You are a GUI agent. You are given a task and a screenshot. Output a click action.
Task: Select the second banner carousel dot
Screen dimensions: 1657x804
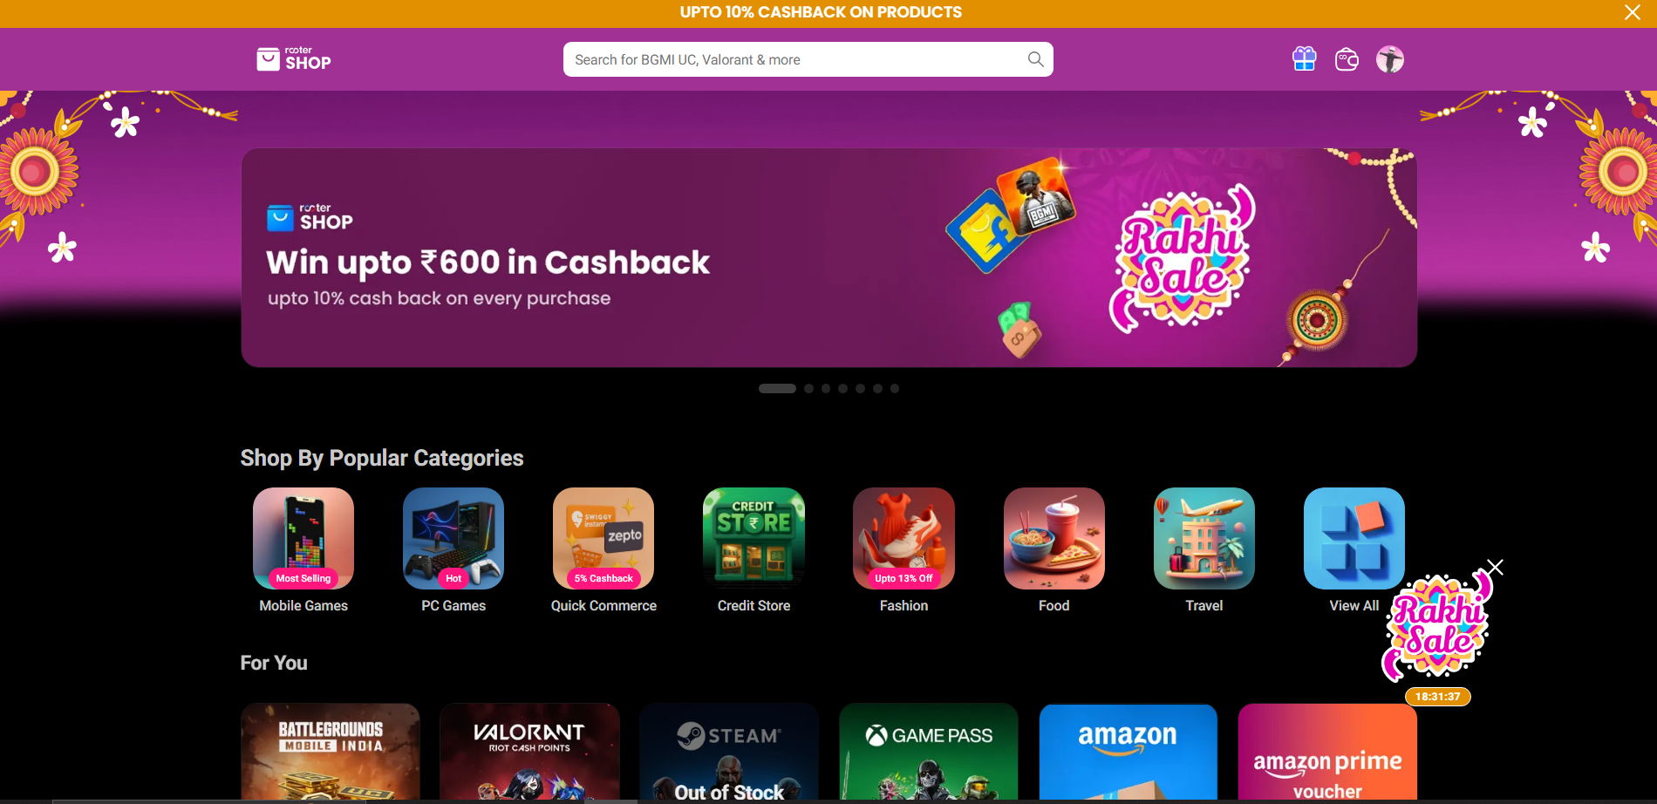[808, 389]
